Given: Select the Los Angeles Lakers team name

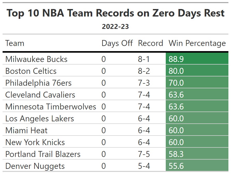Looking at the screenshot, I should click(40, 118).
